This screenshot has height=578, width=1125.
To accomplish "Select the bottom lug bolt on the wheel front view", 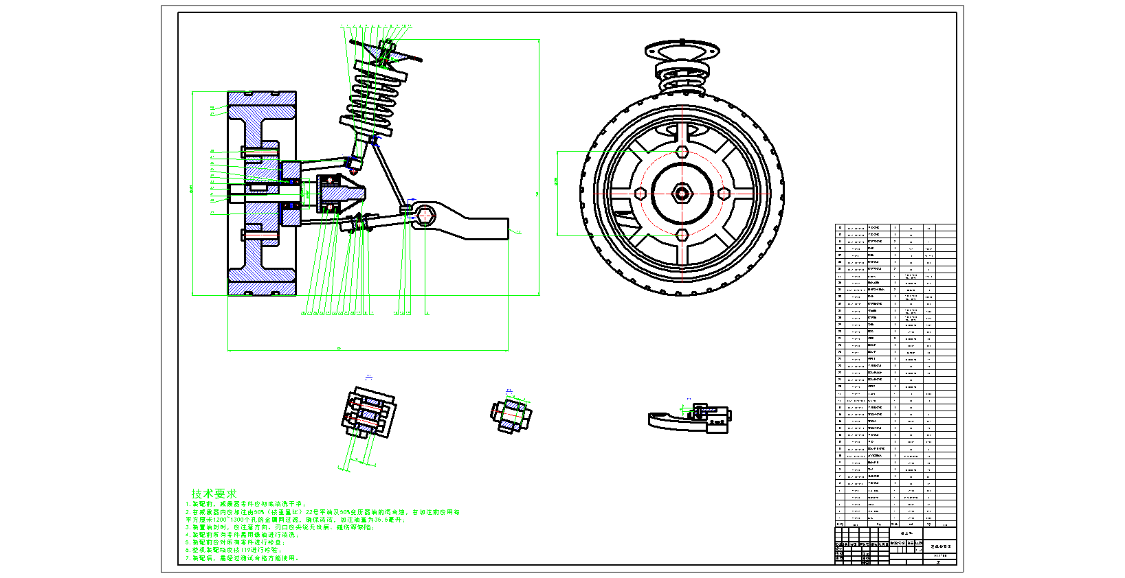I will point(682,235).
